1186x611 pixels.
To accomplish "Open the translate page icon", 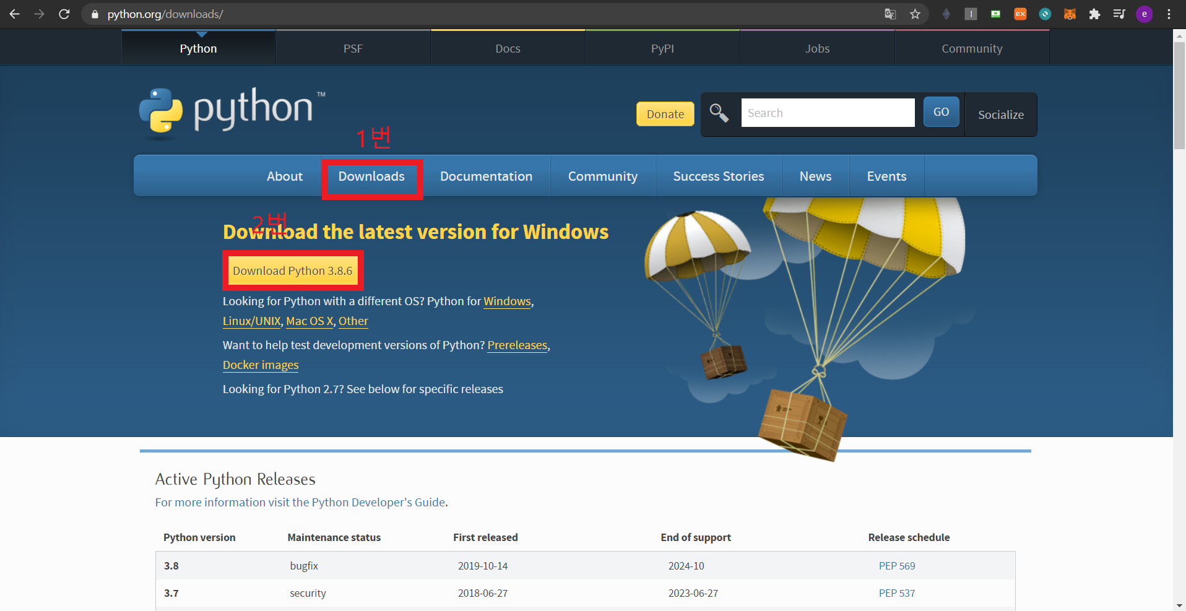I will click(x=890, y=14).
